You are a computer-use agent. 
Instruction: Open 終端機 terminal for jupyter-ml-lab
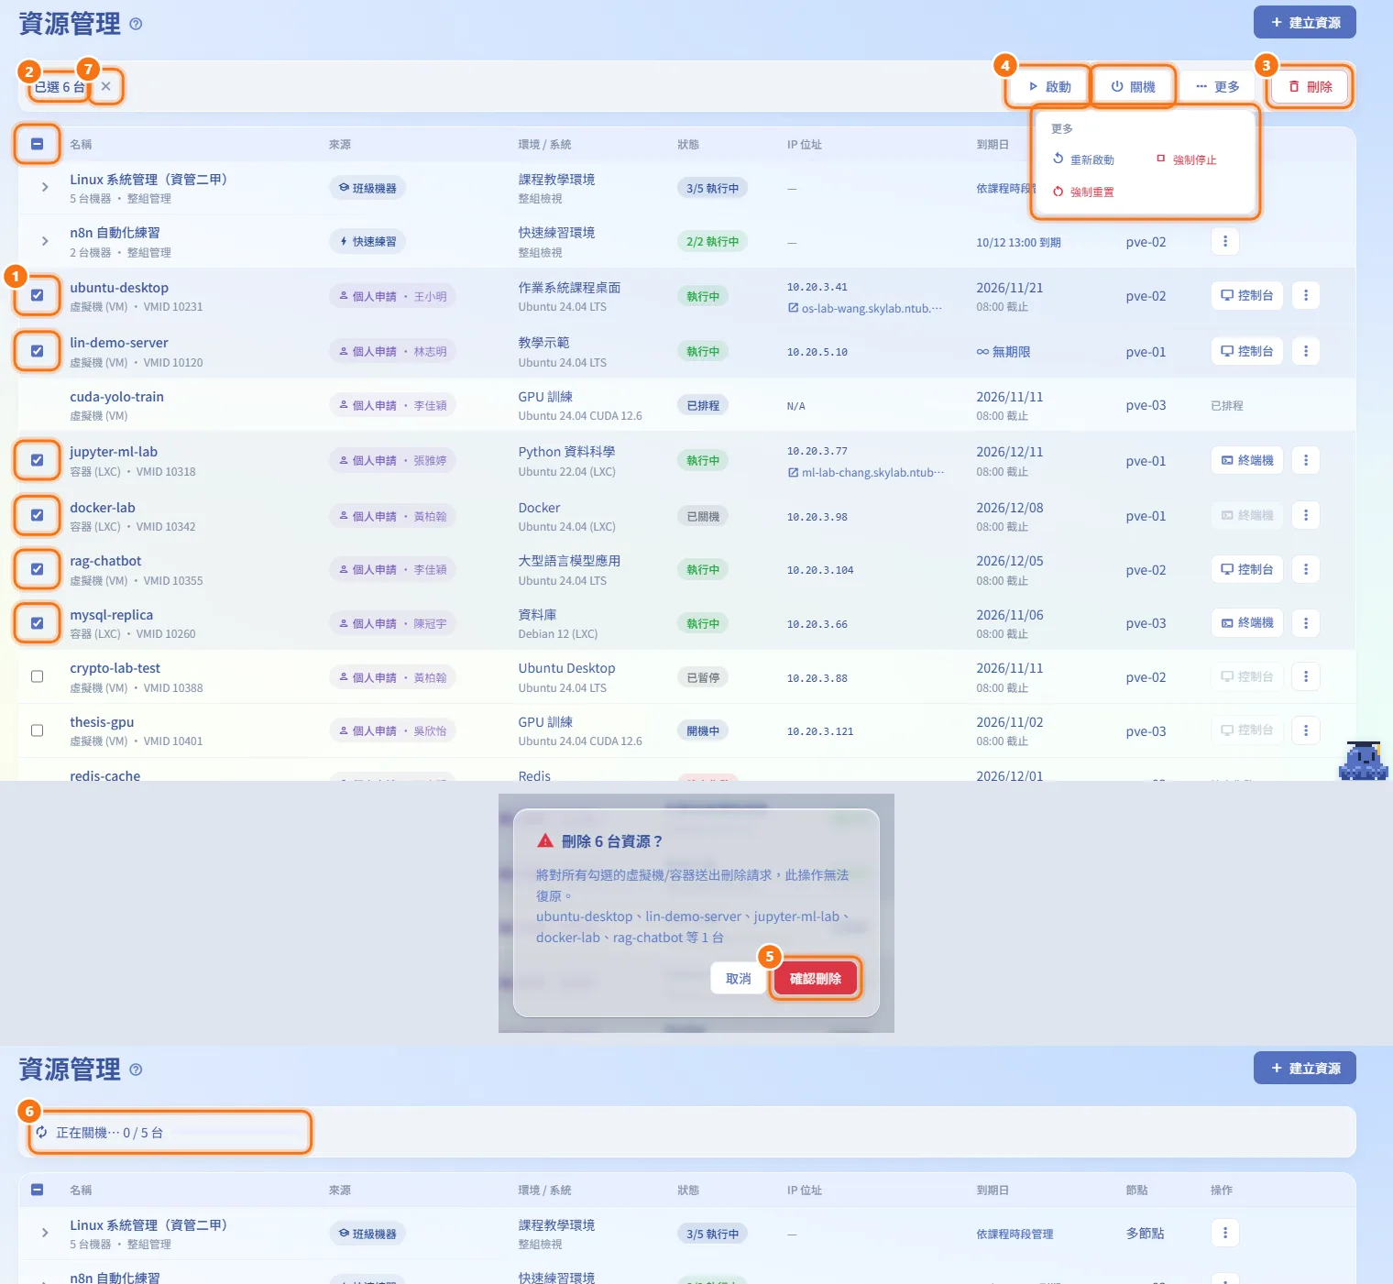1246,460
